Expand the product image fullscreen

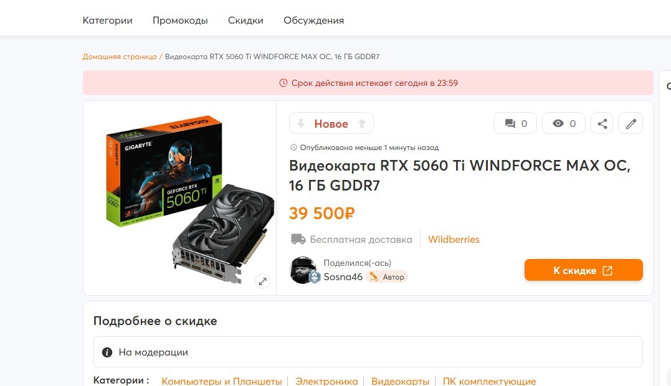tap(262, 281)
